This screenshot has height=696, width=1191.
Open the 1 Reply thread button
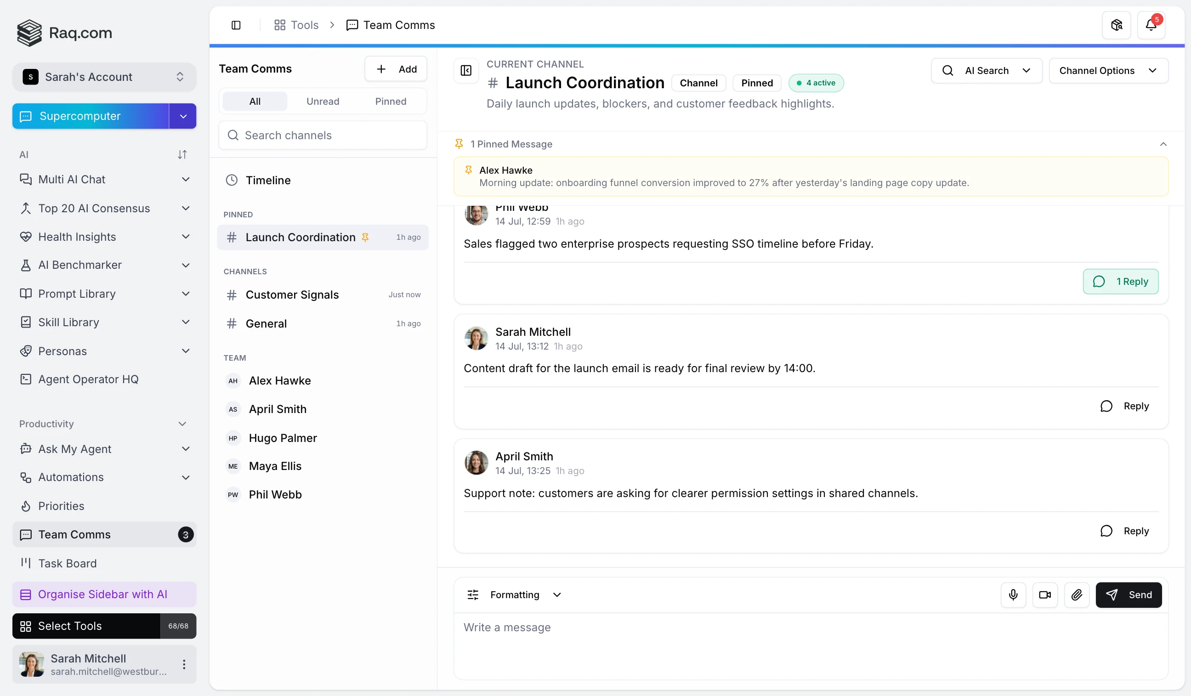click(1121, 281)
